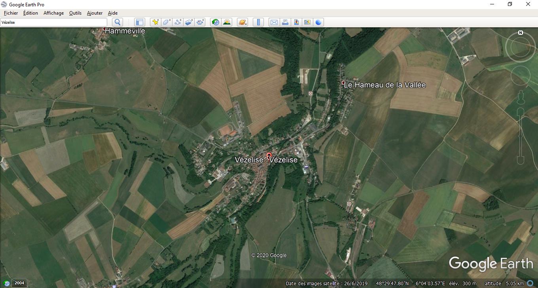Zoom out using the slider bottom end

521,160
